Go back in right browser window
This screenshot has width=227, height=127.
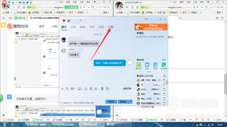[x=127, y=7]
